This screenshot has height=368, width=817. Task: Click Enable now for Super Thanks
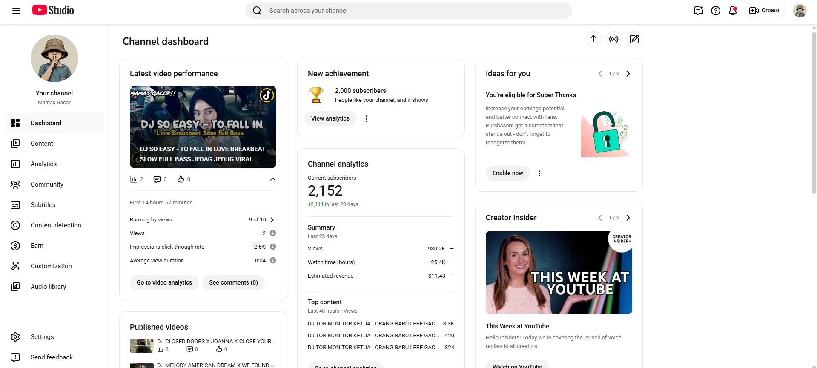[x=508, y=173]
